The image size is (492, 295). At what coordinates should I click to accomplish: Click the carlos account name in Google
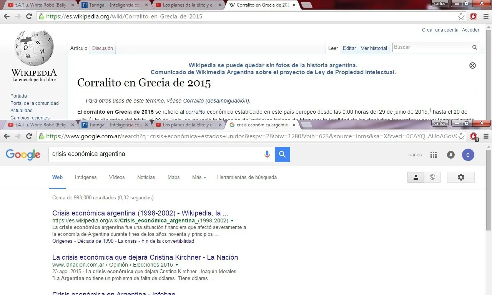coord(415,155)
